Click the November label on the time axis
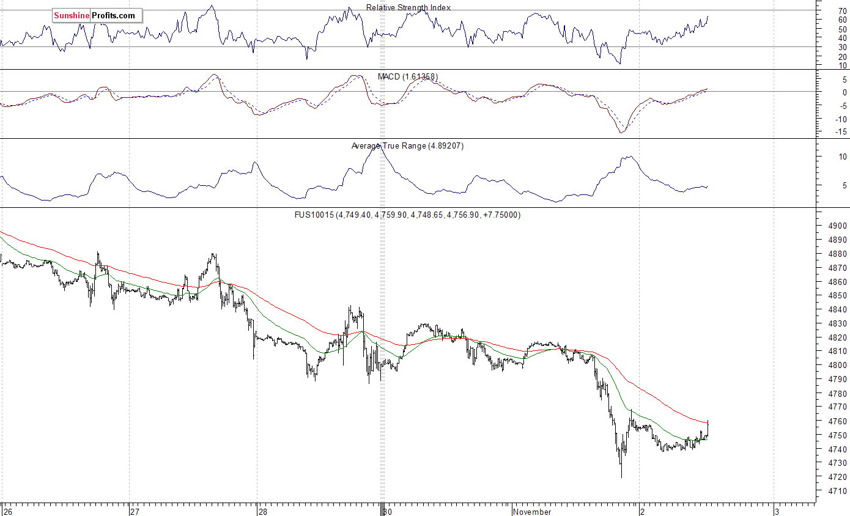This screenshot has width=850, height=516. [x=532, y=511]
